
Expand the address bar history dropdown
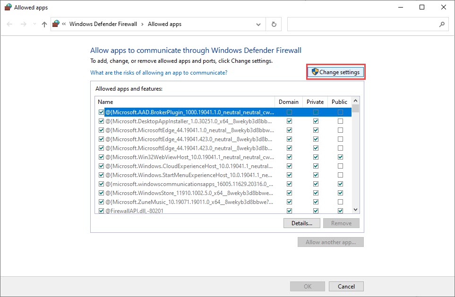[x=258, y=25]
